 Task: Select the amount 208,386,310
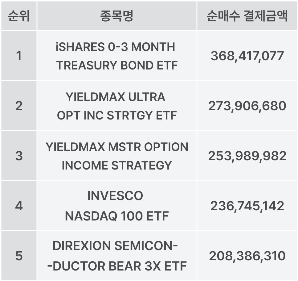(247, 256)
